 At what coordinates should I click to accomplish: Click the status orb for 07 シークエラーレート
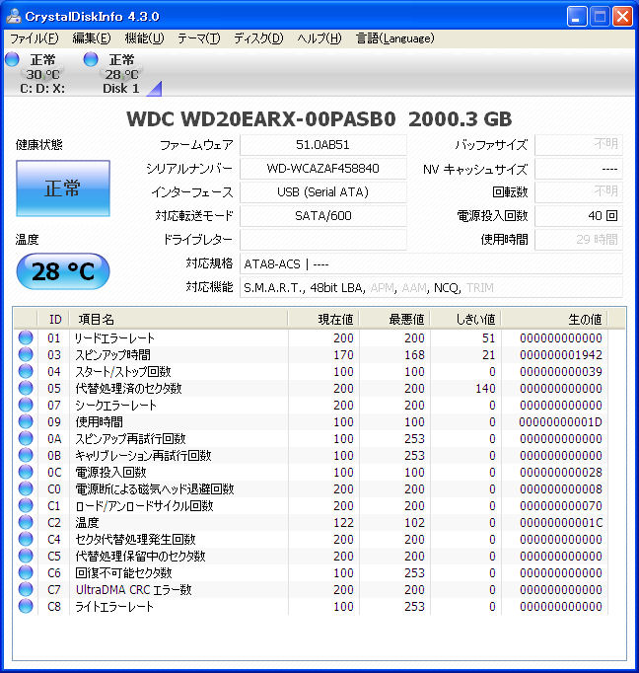click(x=26, y=405)
